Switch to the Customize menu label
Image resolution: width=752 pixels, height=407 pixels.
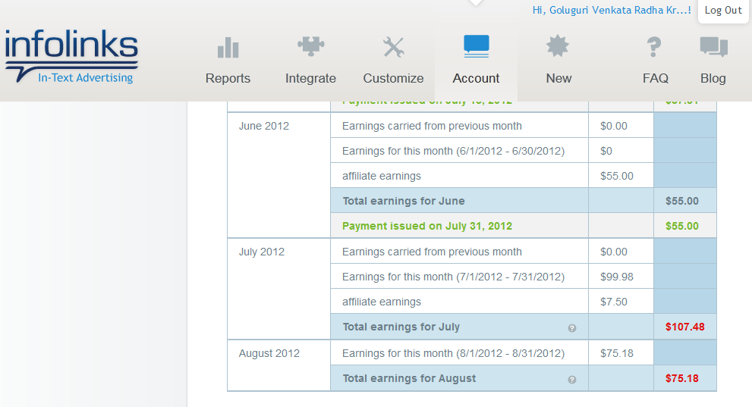tap(393, 78)
